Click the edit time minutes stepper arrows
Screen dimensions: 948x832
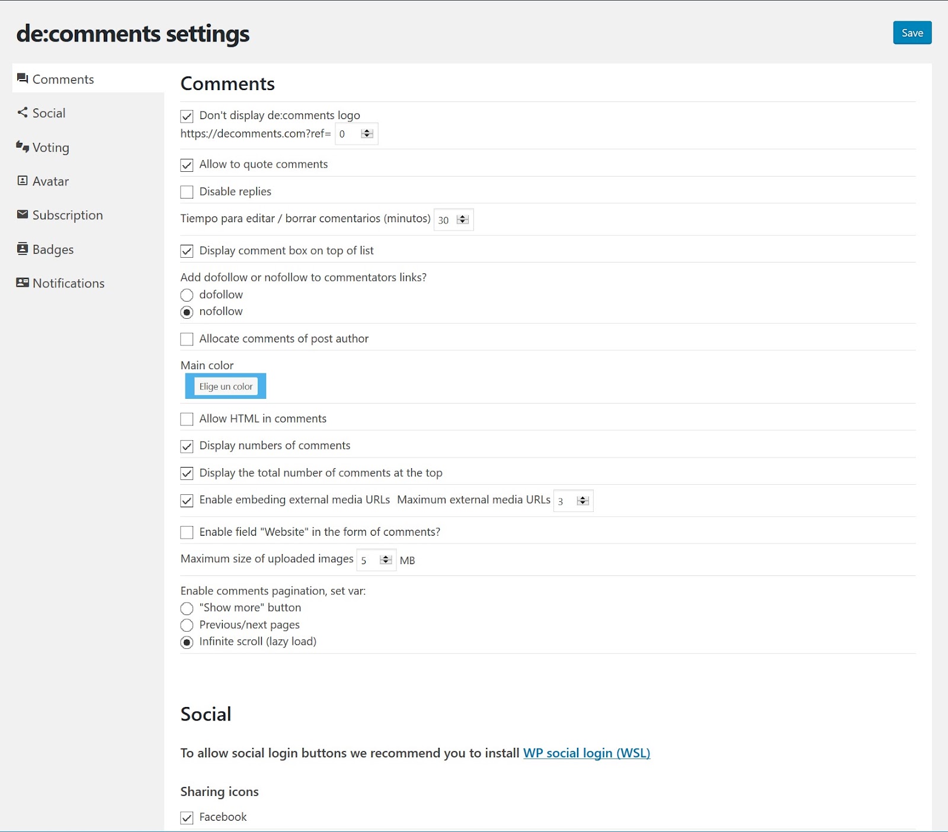click(463, 220)
